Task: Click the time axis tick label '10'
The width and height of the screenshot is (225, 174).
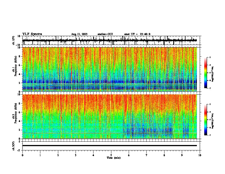Action: pos(200,155)
